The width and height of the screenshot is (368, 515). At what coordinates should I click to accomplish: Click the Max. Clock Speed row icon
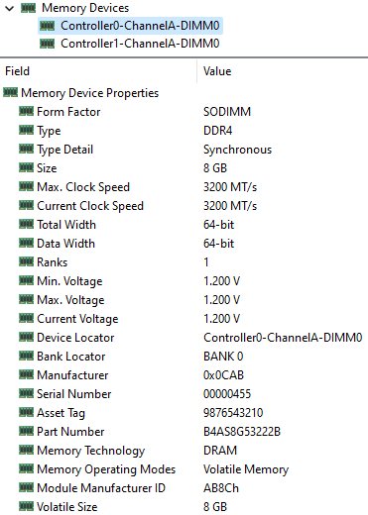[26, 186]
